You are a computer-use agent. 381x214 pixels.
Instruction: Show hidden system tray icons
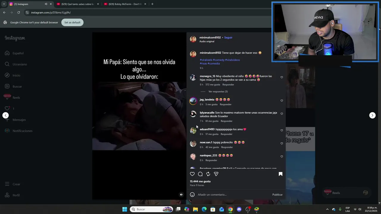point(327,209)
